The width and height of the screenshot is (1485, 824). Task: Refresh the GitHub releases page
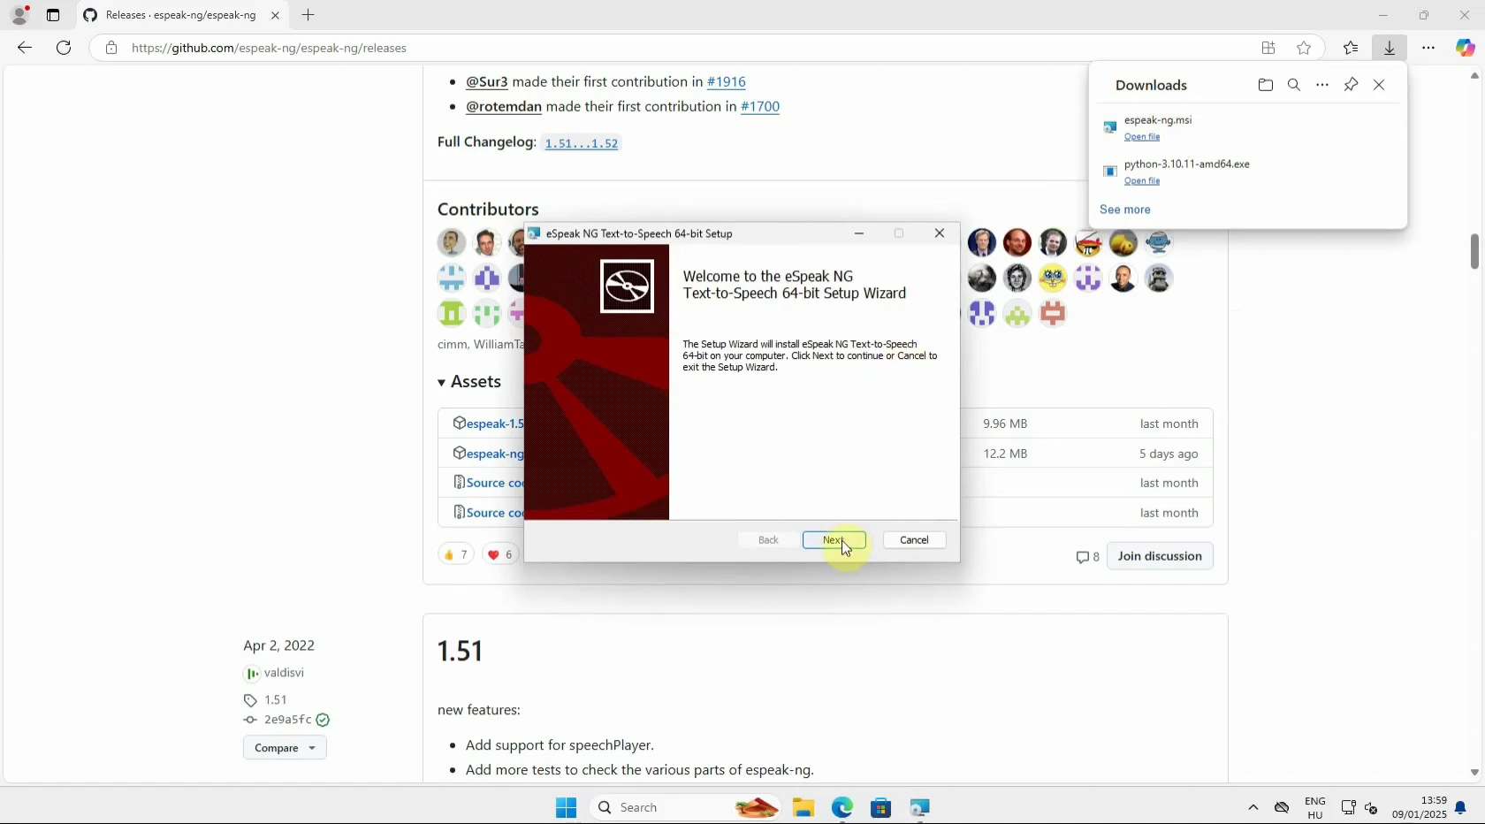point(64,48)
